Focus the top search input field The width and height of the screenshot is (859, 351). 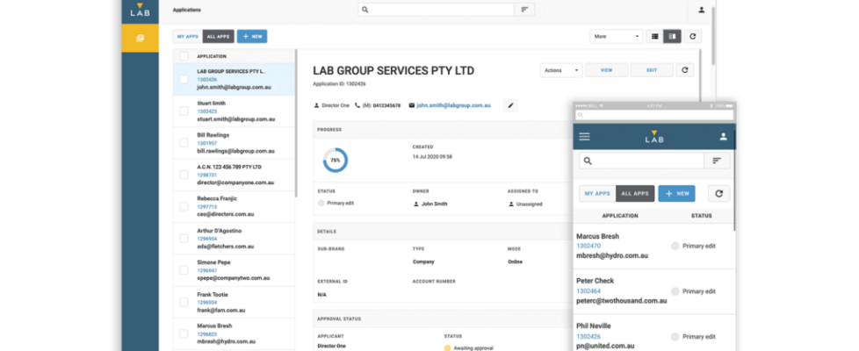(x=436, y=10)
